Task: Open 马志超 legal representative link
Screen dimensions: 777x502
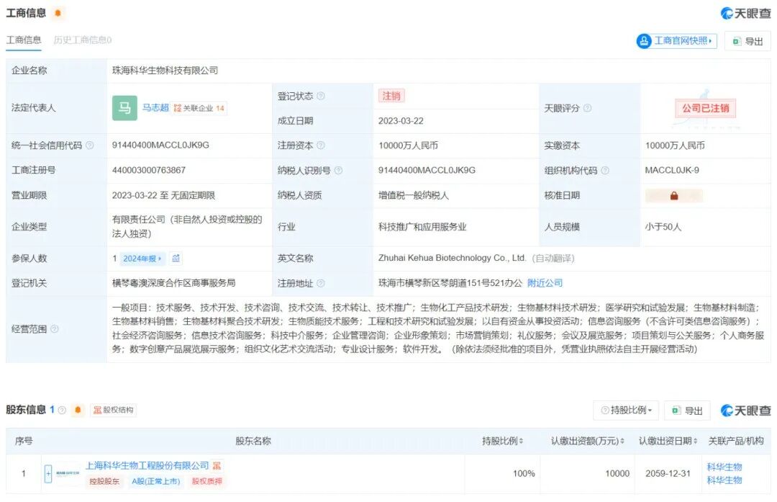Action: [x=155, y=108]
